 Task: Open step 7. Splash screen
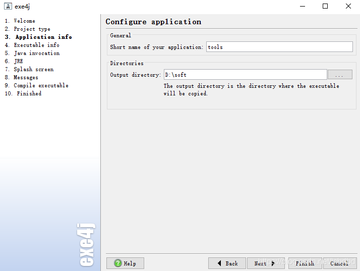[x=29, y=69]
